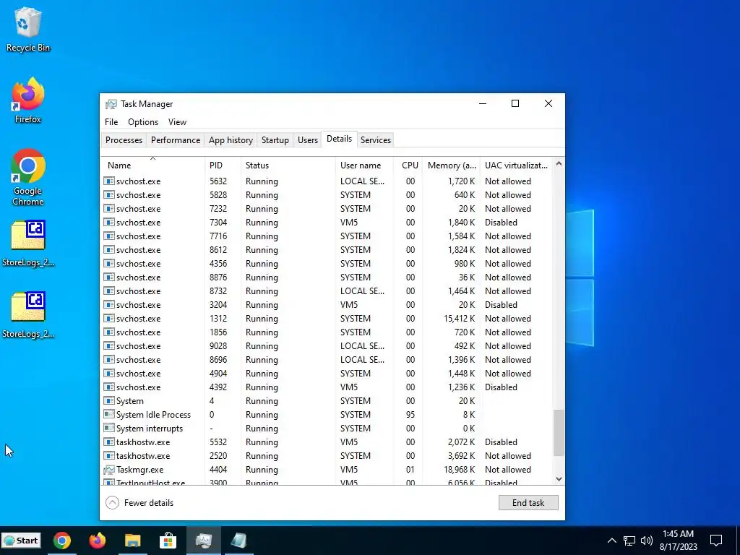Image resolution: width=740 pixels, height=555 pixels.
Task: Open Firefox from the taskbar
Action: point(98,541)
